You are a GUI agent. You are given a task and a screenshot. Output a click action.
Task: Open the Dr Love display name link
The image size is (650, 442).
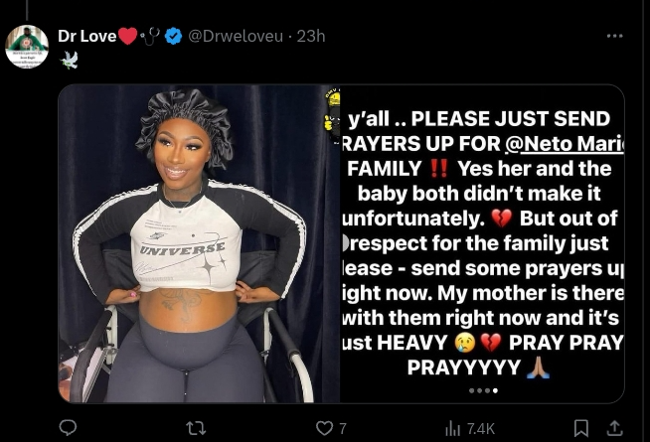click(87, 36)
